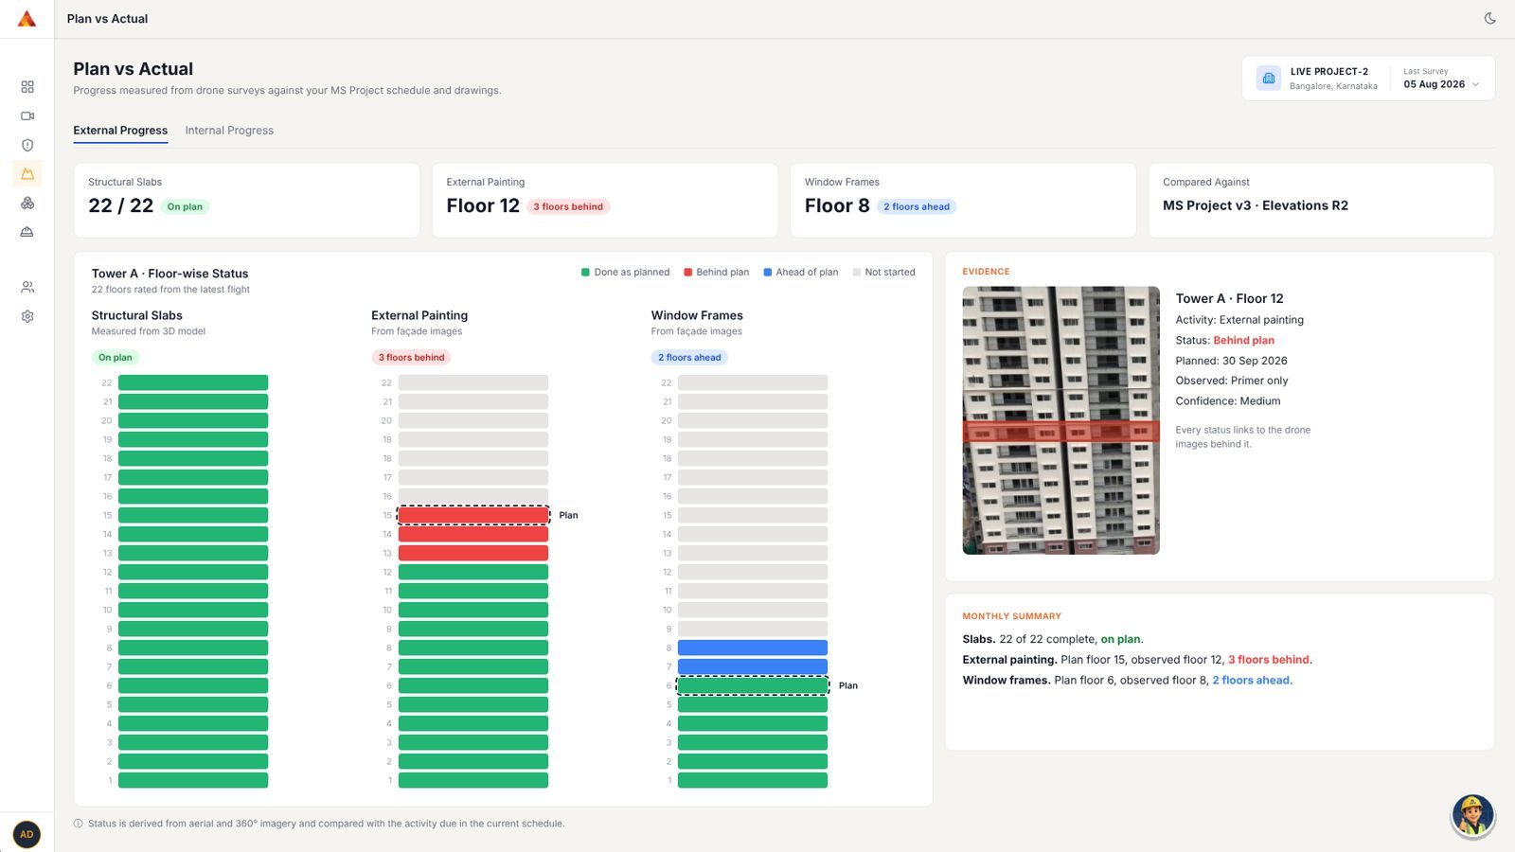
Task: Open the hard hat sidebar icon
Action: click(27, 232)
